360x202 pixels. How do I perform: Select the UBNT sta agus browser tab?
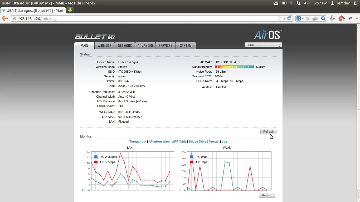[x=33, y=11]
